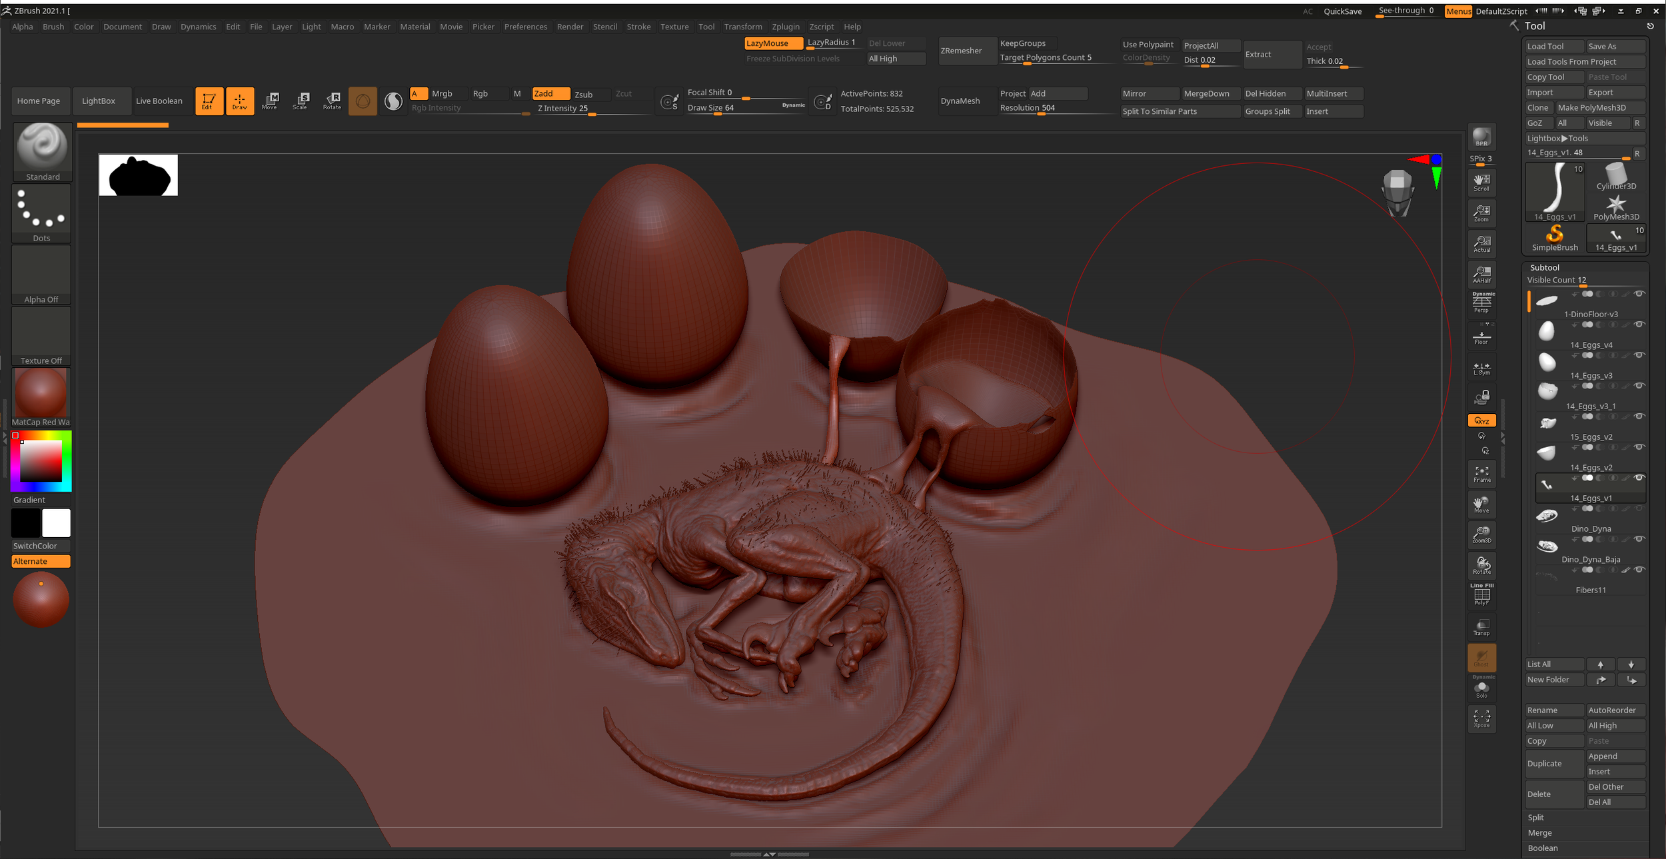Select the 14_Eggs_v4 subtool thumbnail
The width and height of the screenshot is (1666, 859).
point(1547,331)
